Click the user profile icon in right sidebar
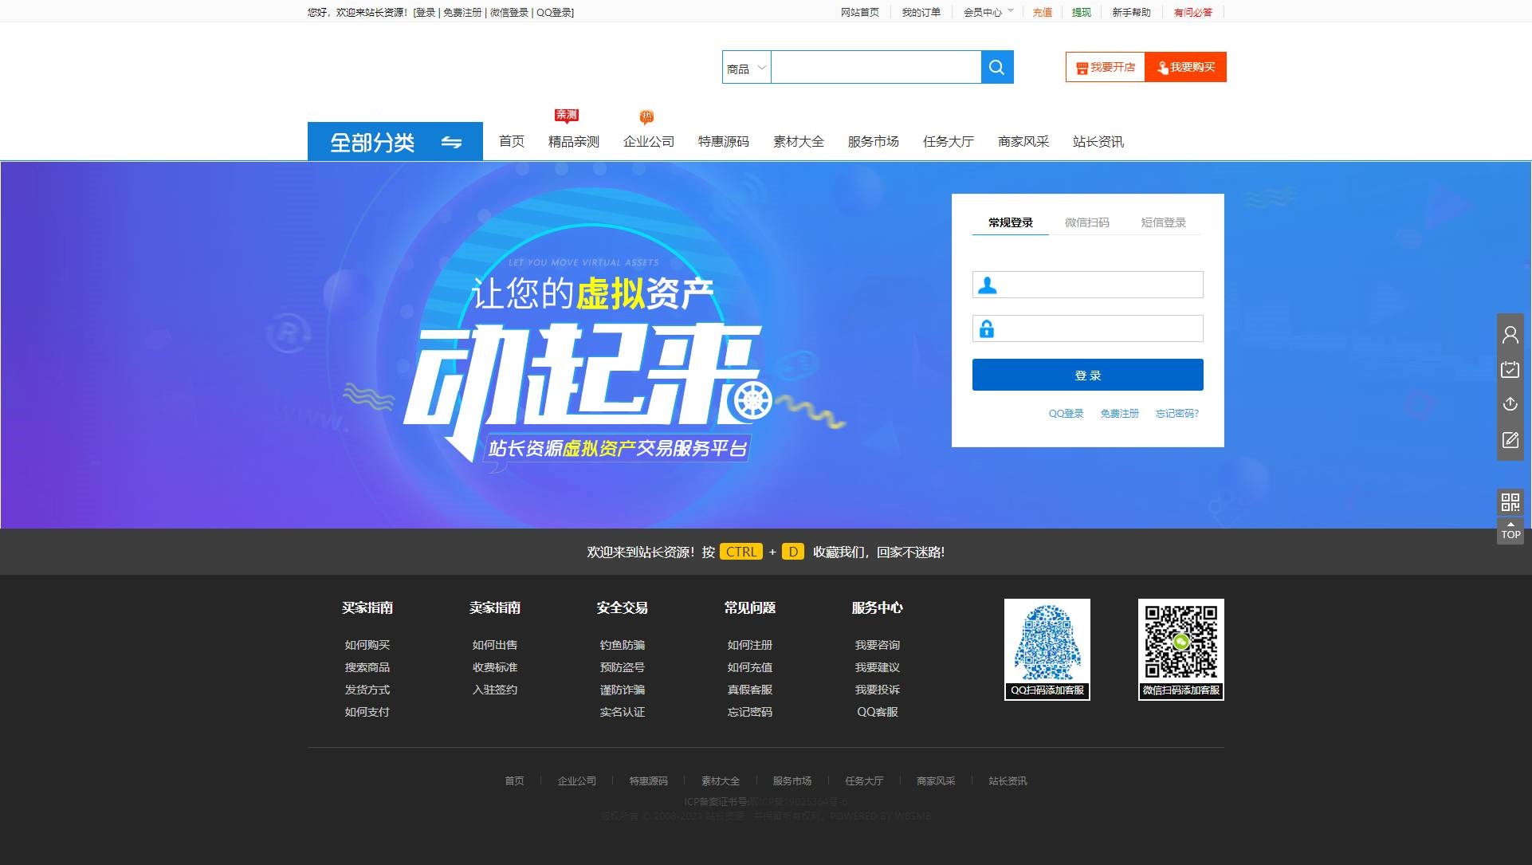Viewport: 1532px width, 865px height. tap(1510, 335)
